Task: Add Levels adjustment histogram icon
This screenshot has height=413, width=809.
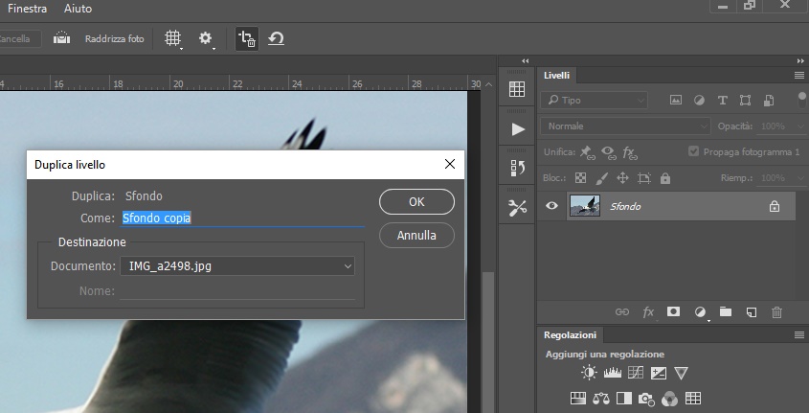Action: click(613, 373)
